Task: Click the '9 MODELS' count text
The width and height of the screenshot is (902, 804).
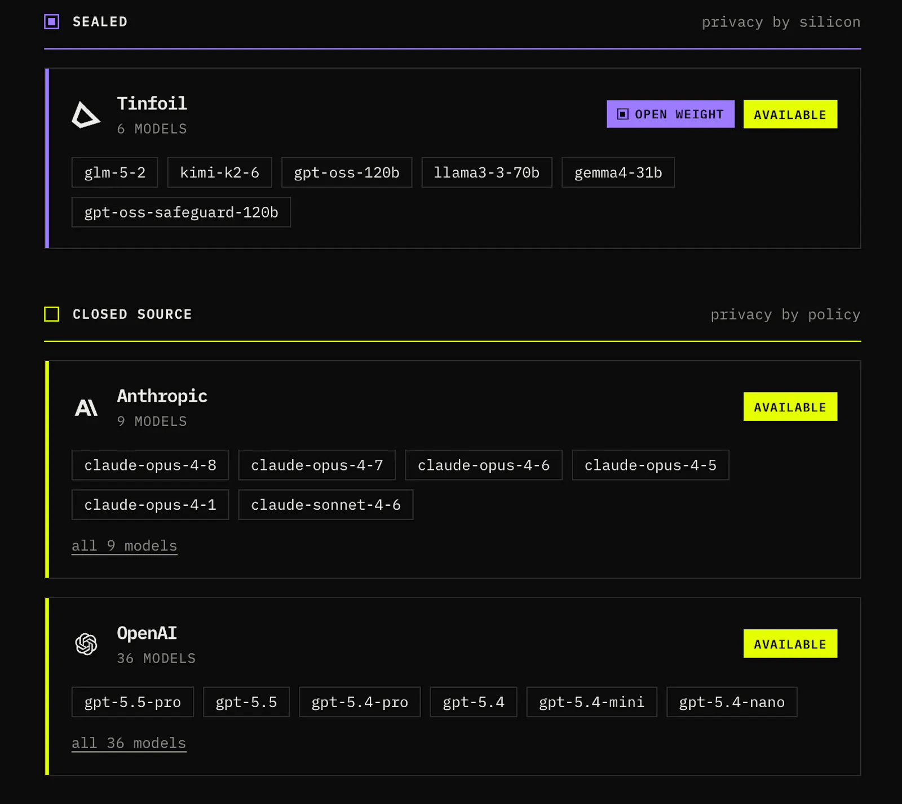Action: click(x=152, y=421)
